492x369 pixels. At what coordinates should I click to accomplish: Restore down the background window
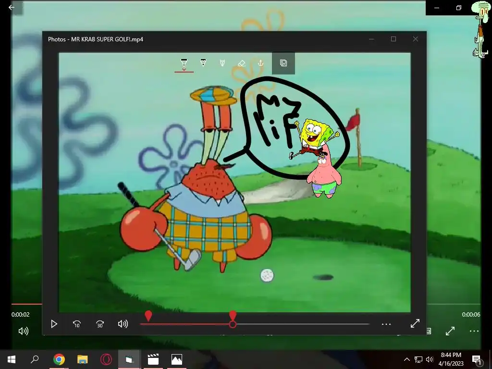pos(459,8)
